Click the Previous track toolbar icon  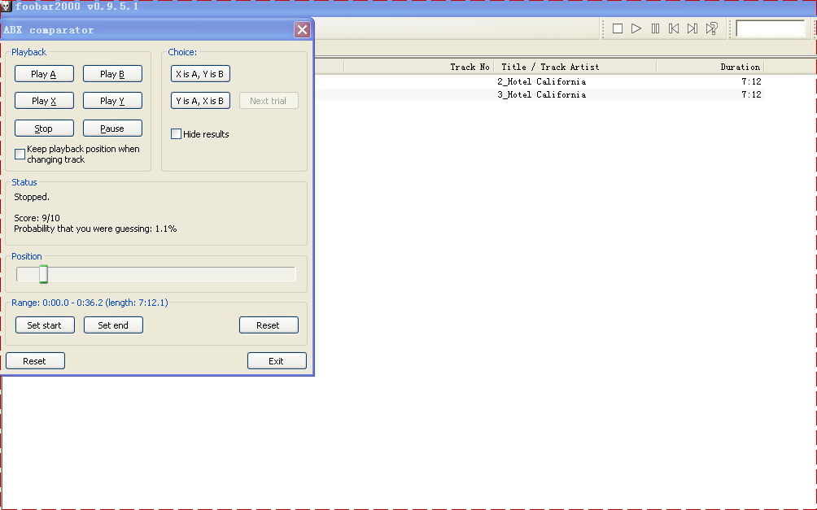pos(674,28)
